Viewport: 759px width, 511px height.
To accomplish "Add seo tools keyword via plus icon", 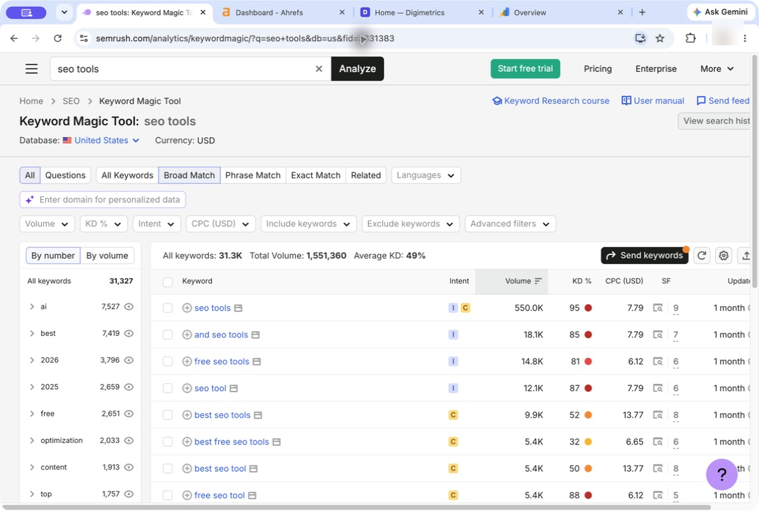I will (x=187, y=308).
